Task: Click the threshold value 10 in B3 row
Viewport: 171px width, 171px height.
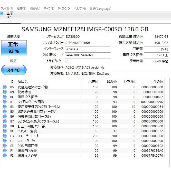Action: point(133,107)
